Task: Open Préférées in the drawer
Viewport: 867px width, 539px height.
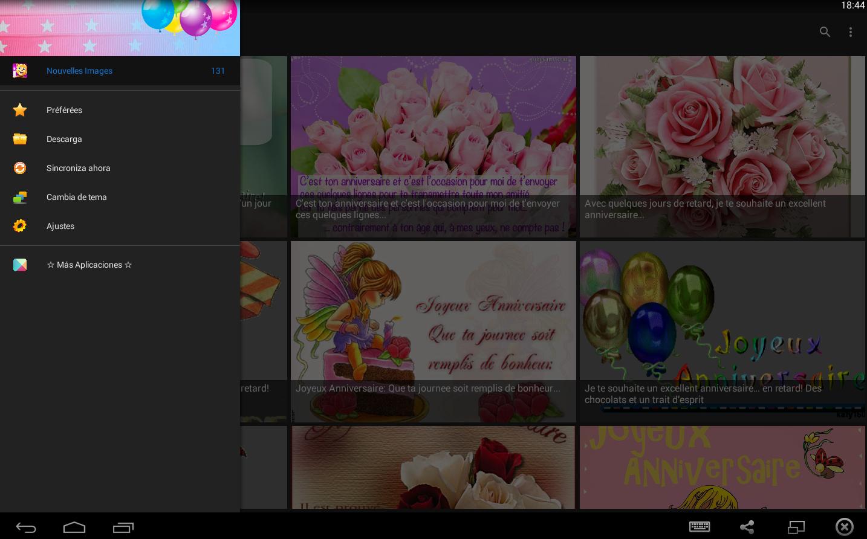Action: tap(120, 110)
